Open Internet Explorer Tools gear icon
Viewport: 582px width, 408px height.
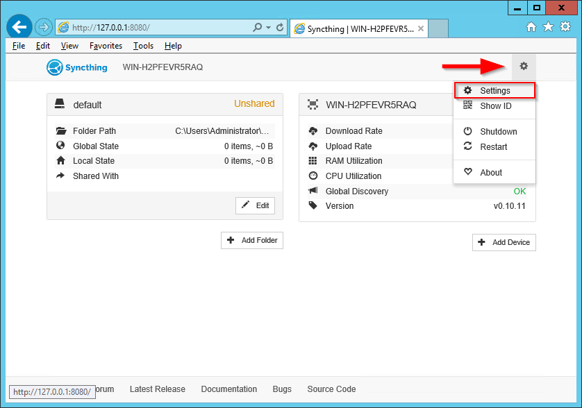click(x=565, y=26)
